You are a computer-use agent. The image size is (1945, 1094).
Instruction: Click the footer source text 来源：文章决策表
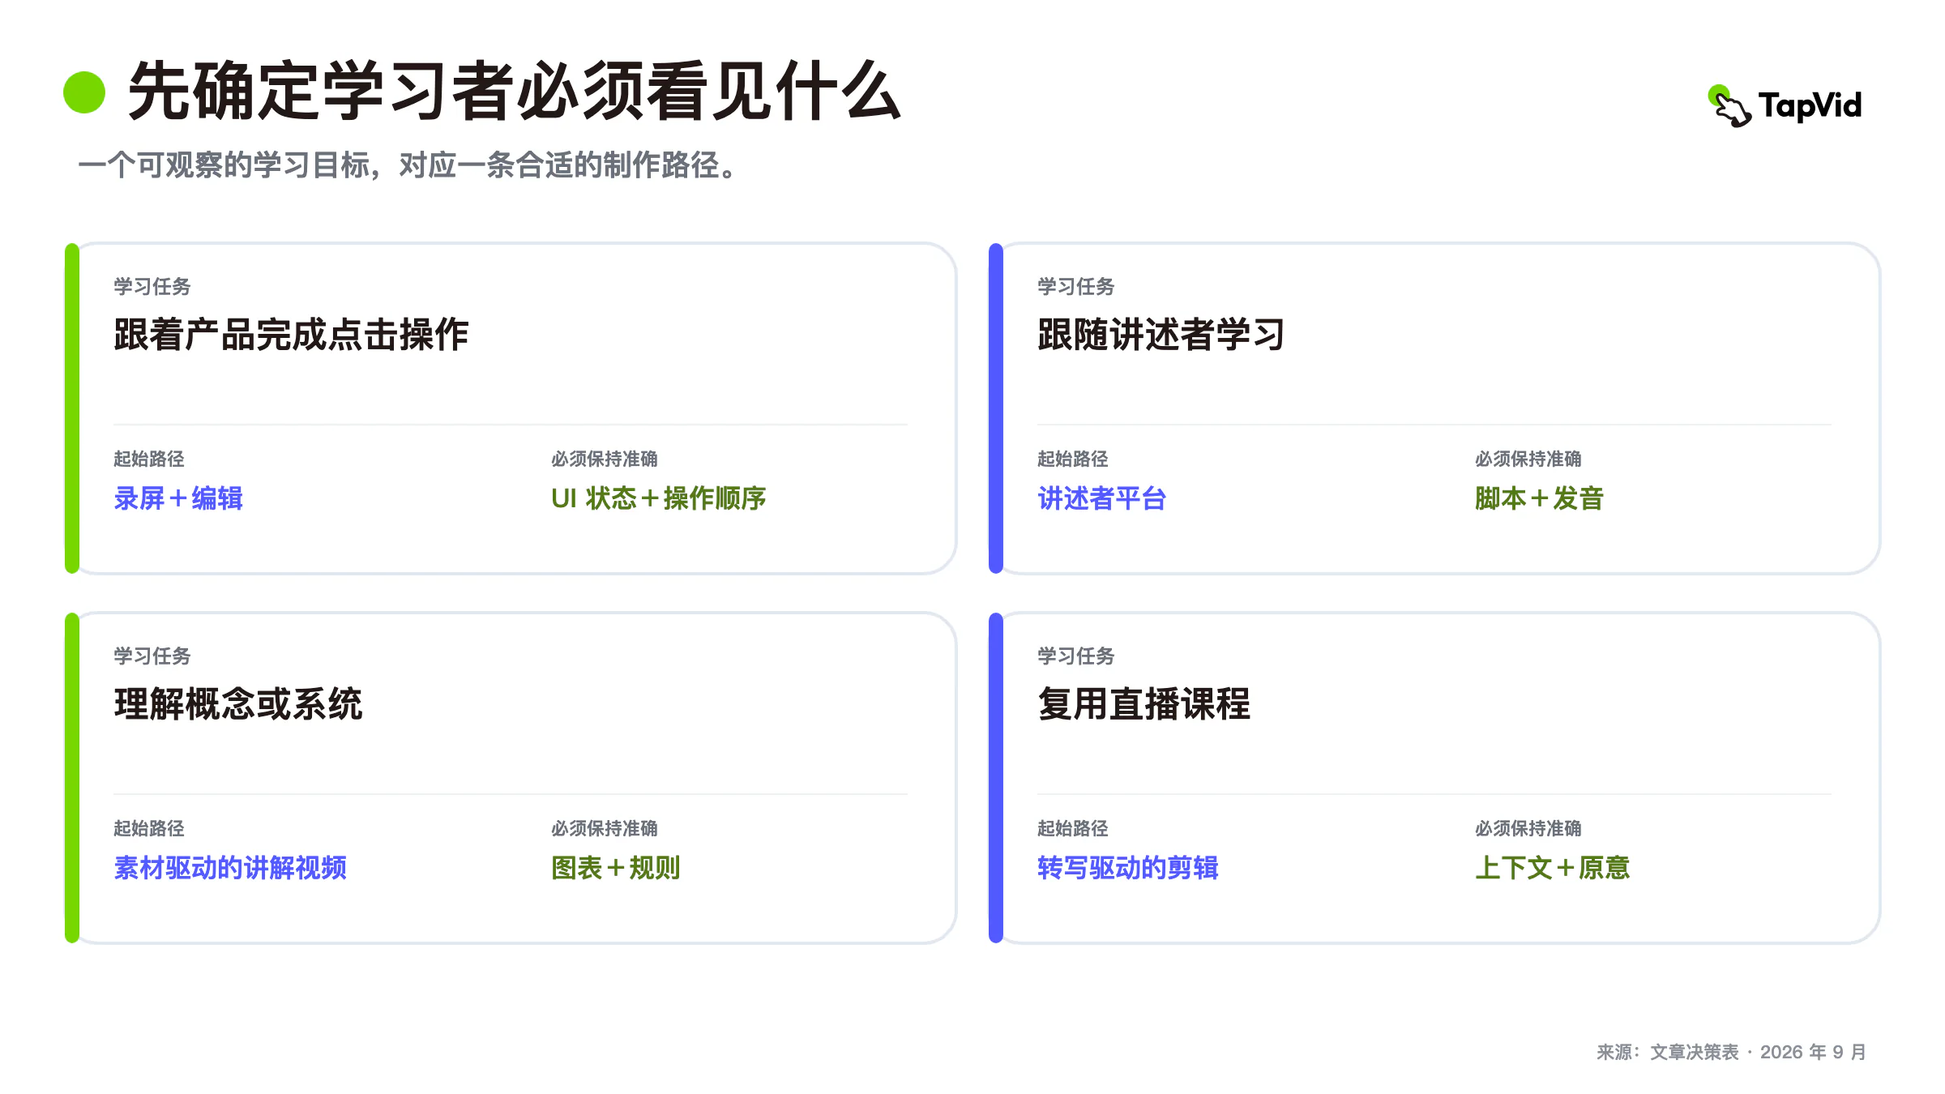click(1668, 1052)
